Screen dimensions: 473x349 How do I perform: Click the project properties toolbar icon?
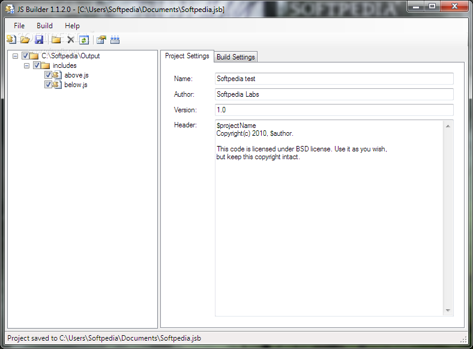101,40
